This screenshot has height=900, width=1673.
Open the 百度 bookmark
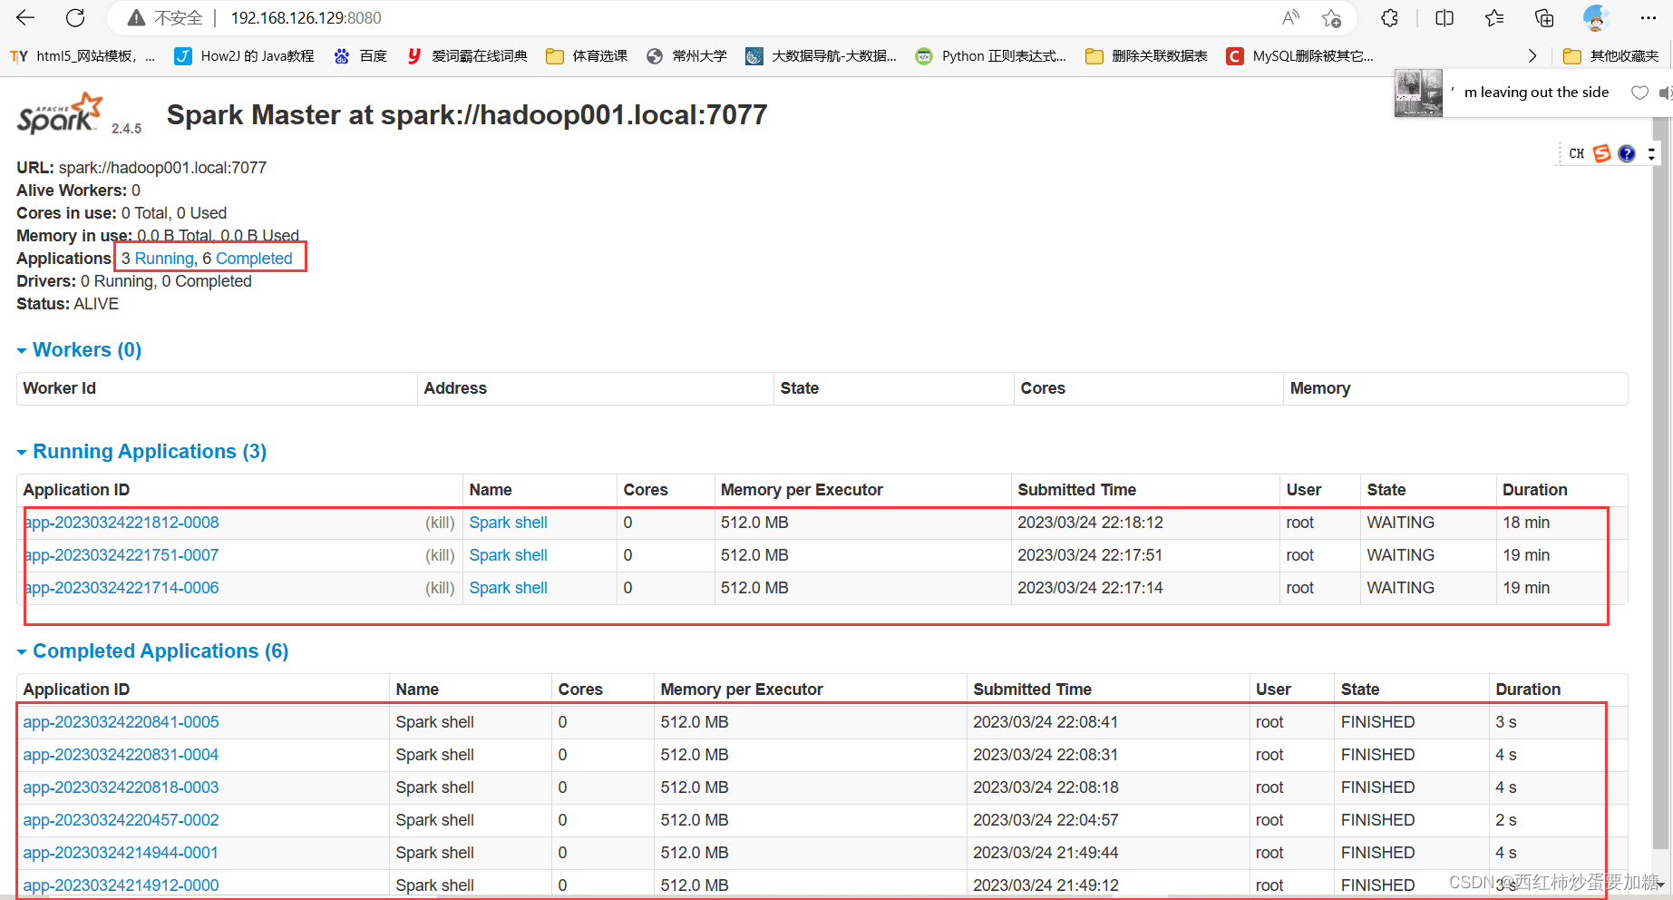tap(361, 56)
